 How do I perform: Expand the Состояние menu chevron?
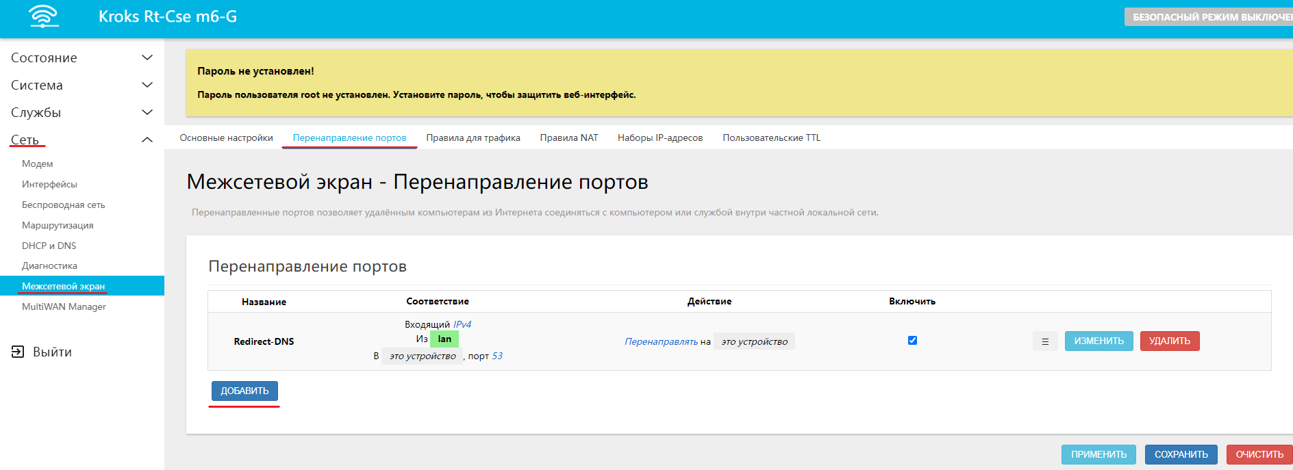coord(147,57)
